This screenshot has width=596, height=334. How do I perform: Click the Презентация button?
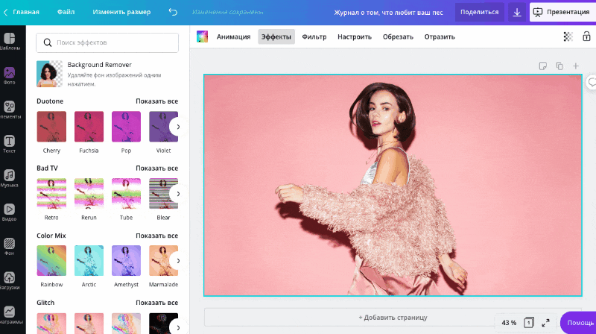click(562, 12)
